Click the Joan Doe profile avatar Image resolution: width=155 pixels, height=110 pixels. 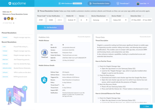[x=138, y=4]
